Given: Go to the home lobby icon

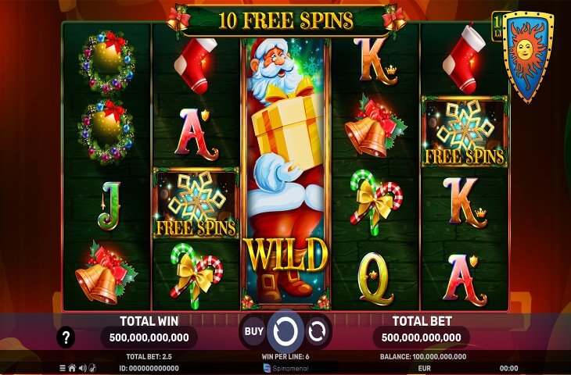Looking at the screenshot, I should (72, 368).
